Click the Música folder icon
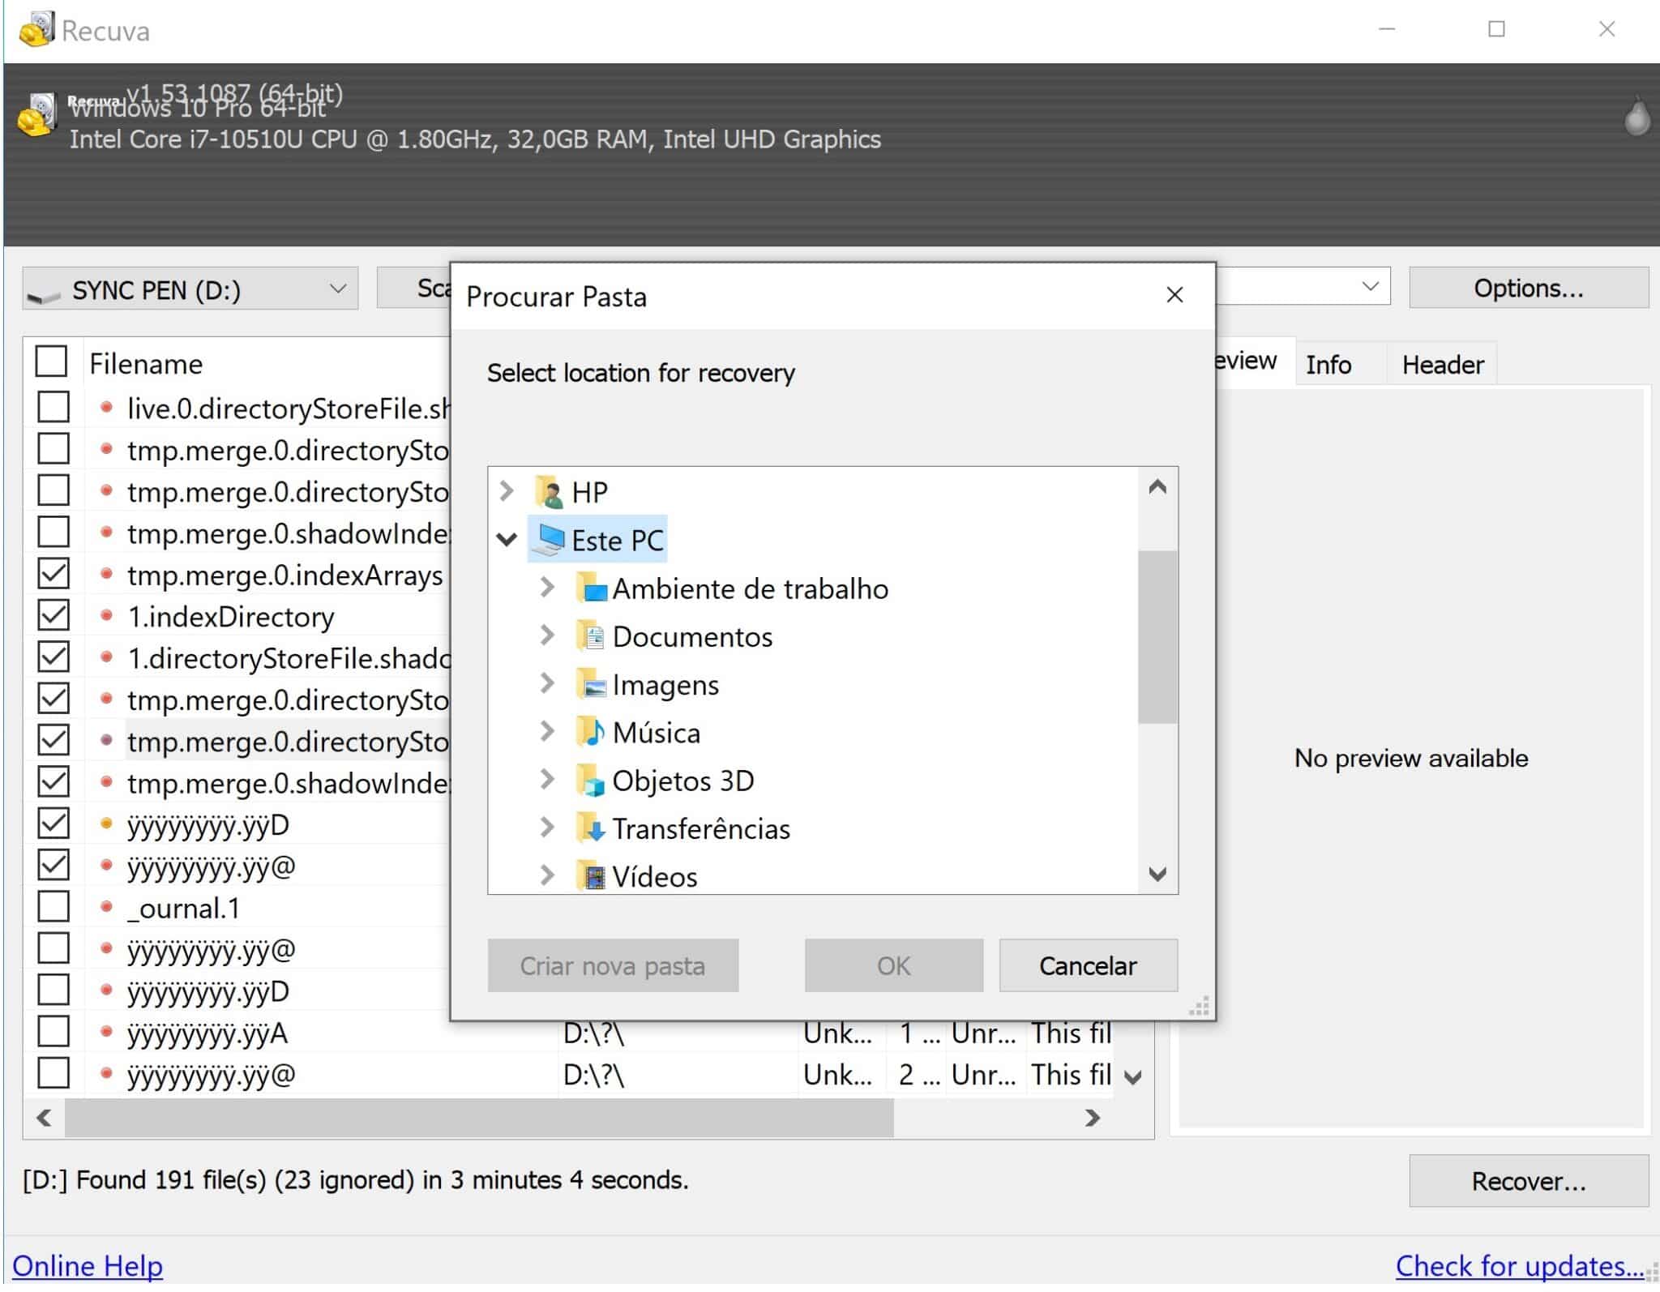The width and height of the screenshot is (1660, 1292). click(x=591, y=732)
